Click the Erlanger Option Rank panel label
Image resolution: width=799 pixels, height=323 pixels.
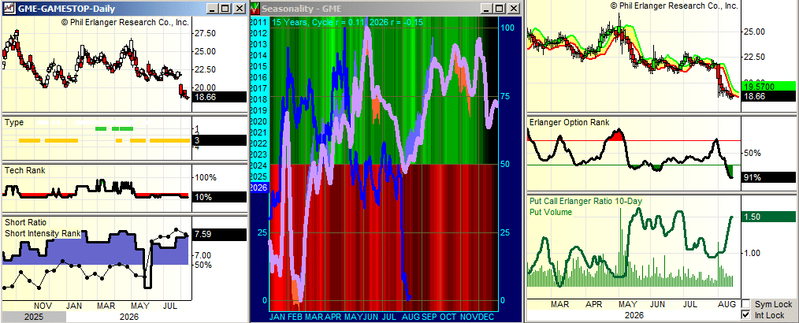click(x=569, y=122)
